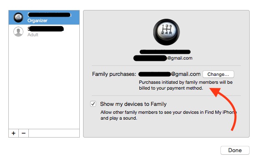This screenshot has width=258, height=163.
Task: Select the Adult family member row
Action: tap(44, 32)
